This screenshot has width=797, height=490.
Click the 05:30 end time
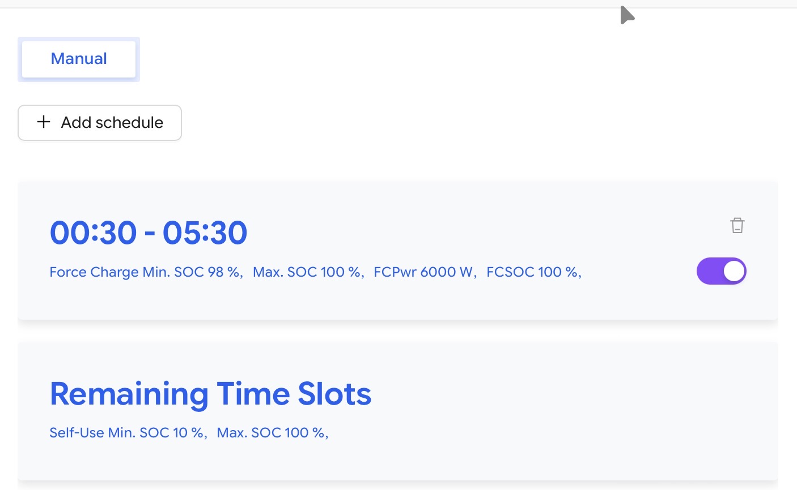pyautogui.click(x=205, y=233)
